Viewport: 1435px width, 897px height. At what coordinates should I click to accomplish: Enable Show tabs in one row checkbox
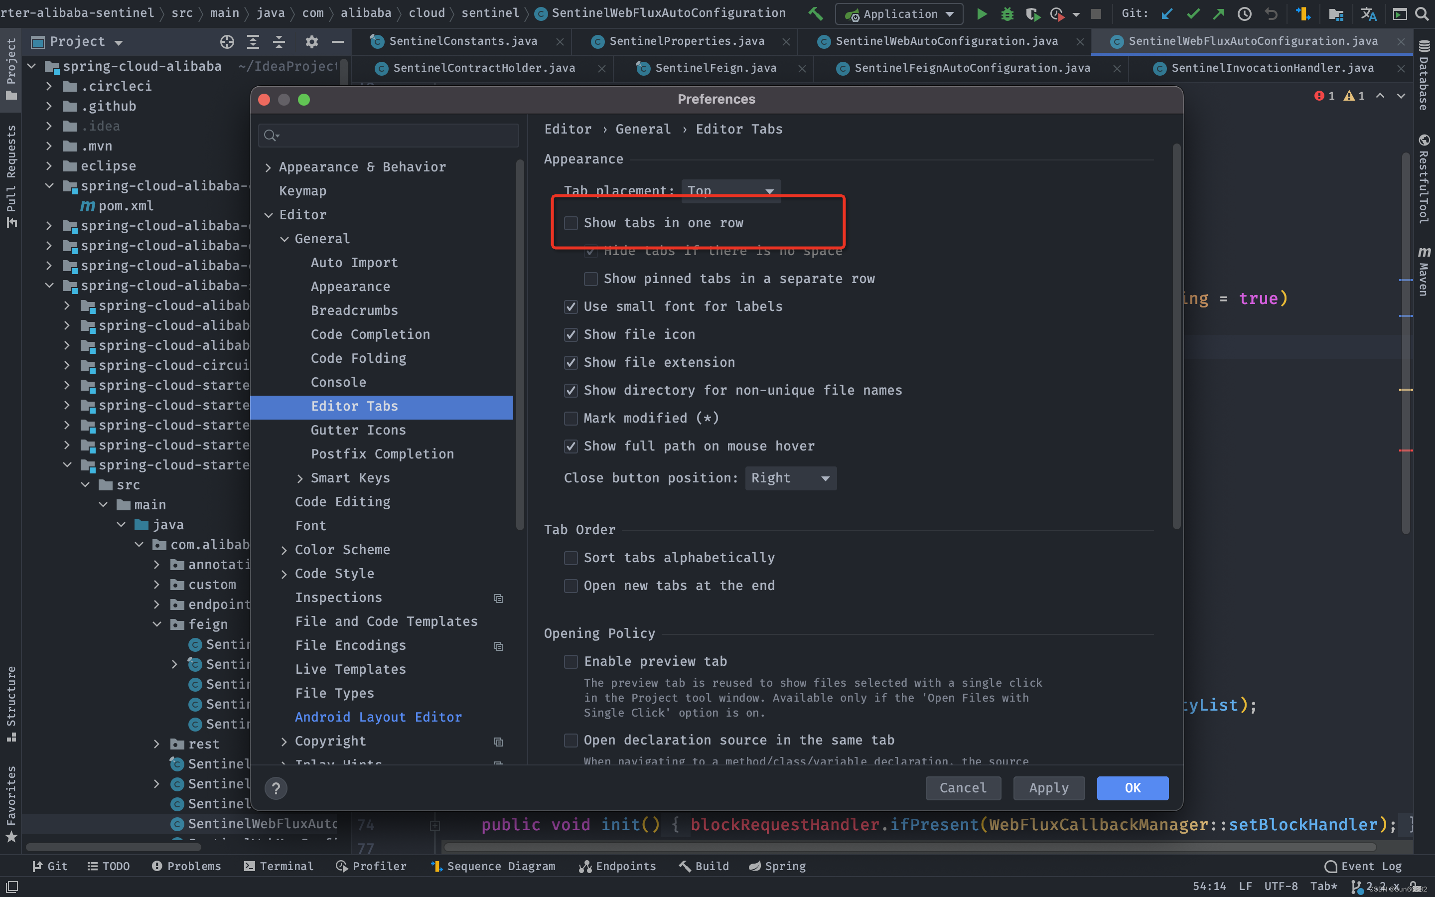point(571,223)
